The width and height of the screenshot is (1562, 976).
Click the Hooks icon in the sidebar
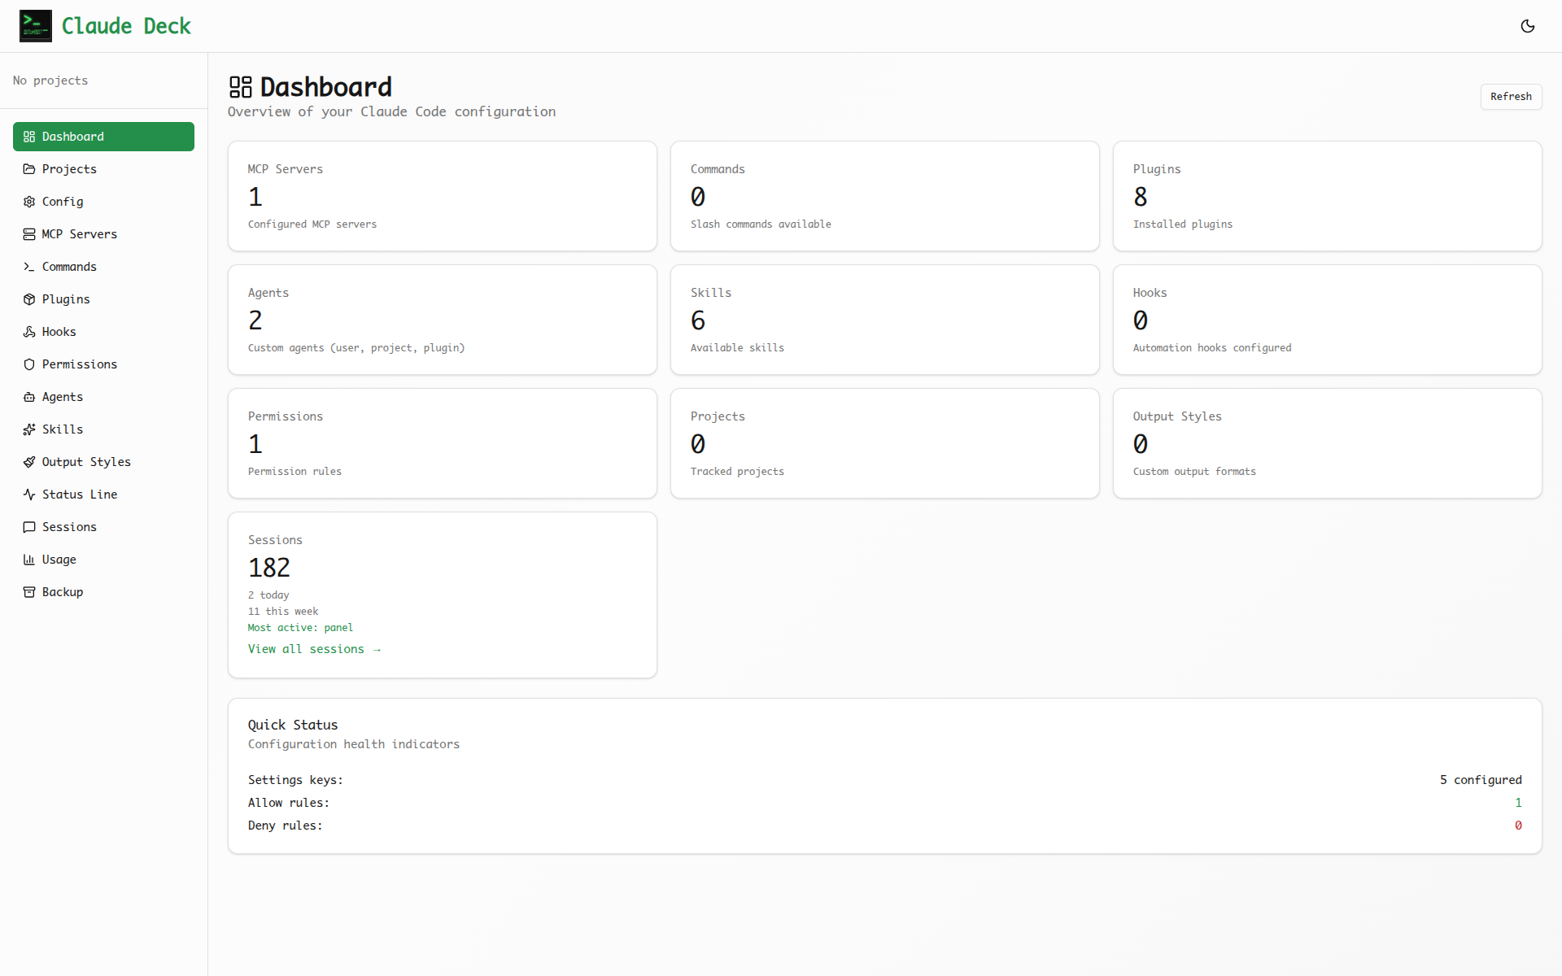click(x=28, y=331)
